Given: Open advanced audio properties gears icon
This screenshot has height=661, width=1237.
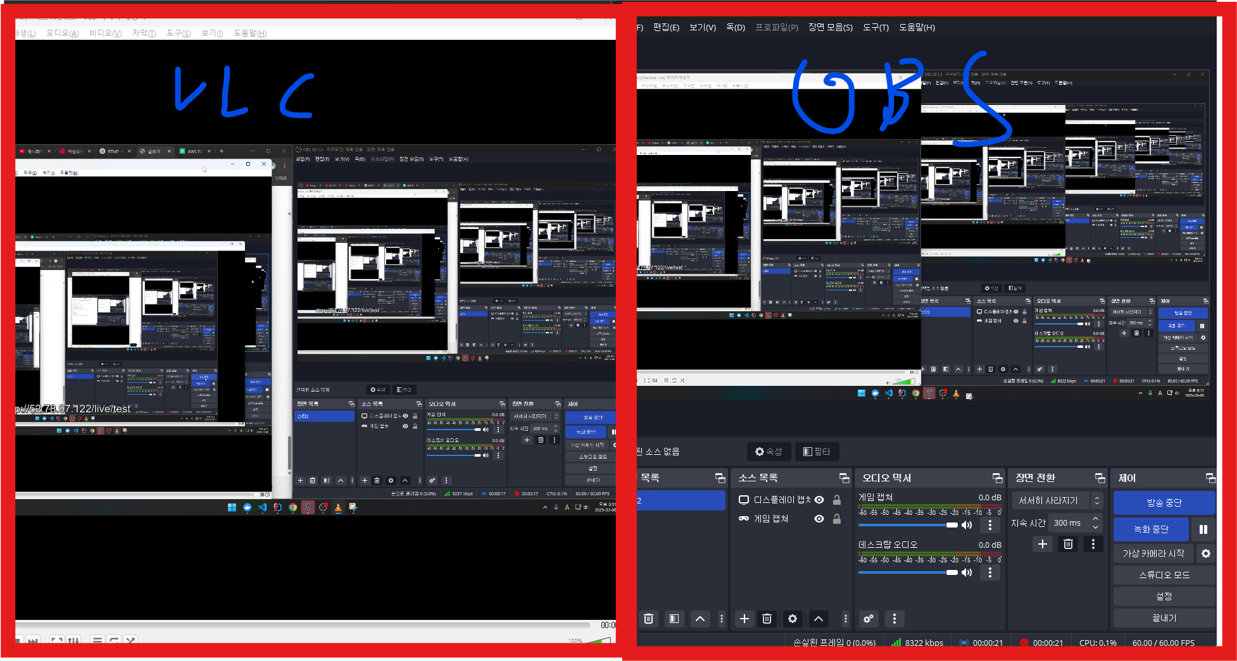Looking at the screenshot, I should (869, 619).
